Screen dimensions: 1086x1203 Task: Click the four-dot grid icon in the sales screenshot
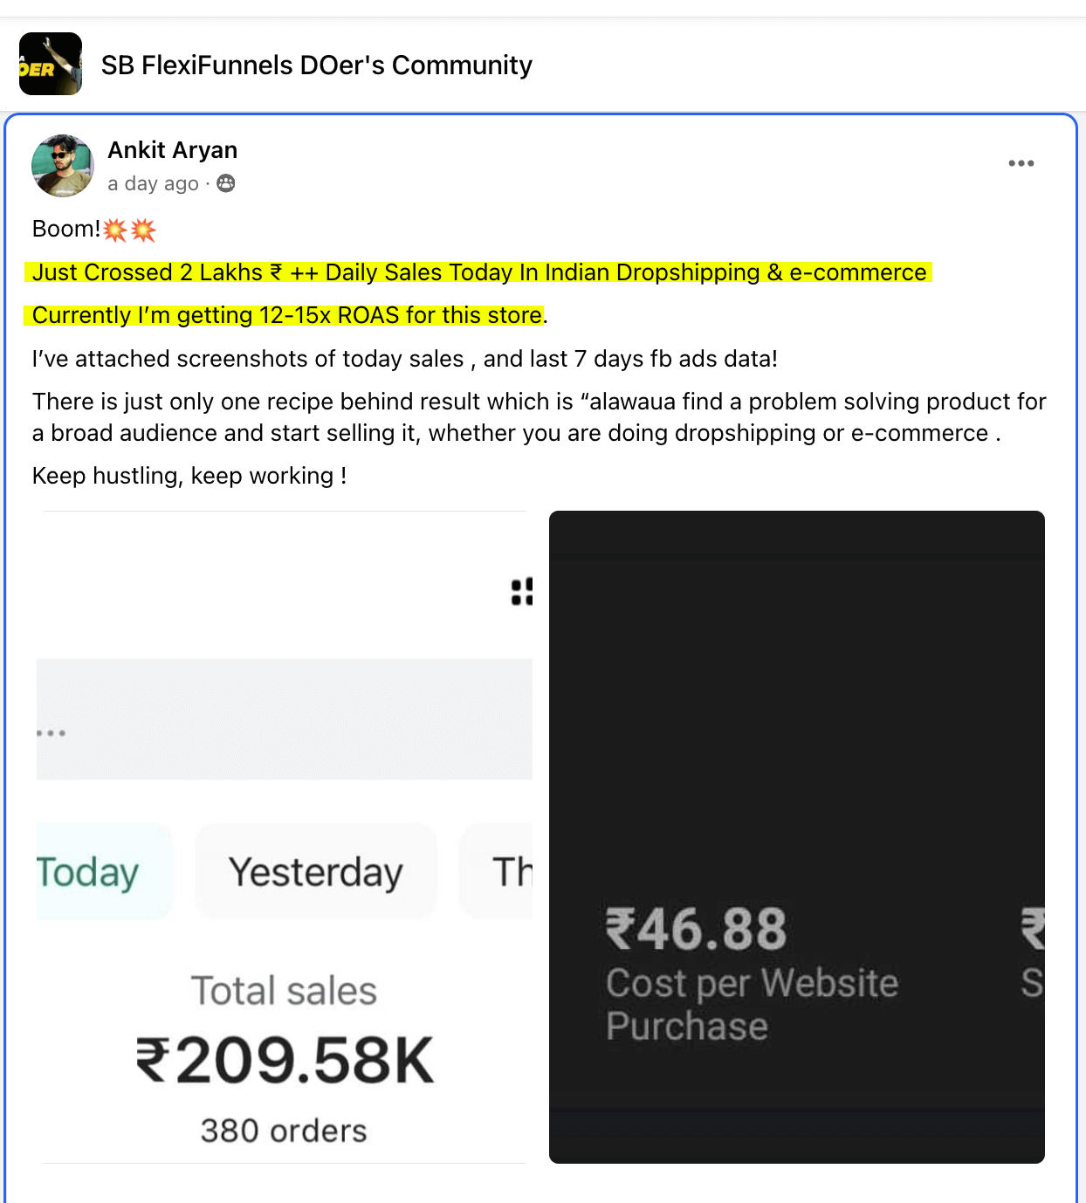point(521,590)
